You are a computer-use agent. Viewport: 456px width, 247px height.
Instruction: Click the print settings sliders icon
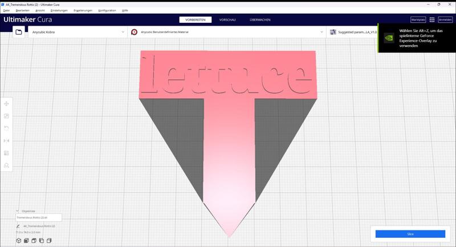point(333,32)
